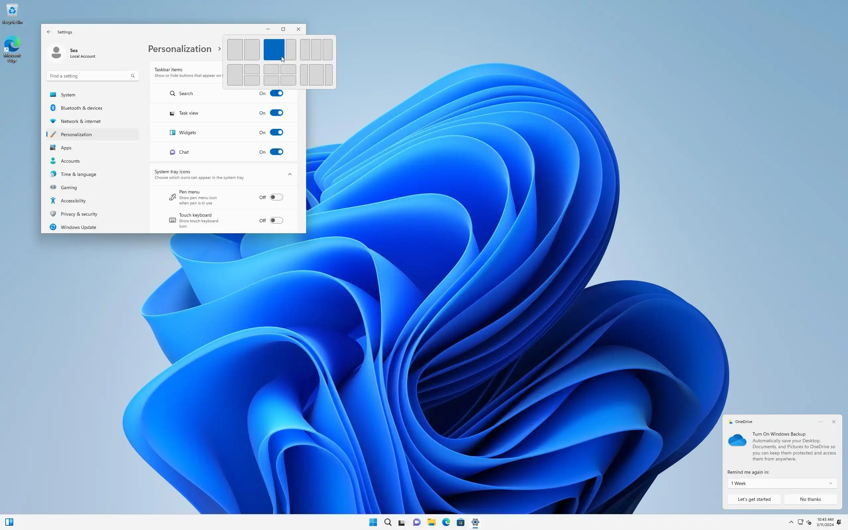This screenshot has width=848, height=530.
Task: Show hidden icons in system tray
Action: (x=791, y=522)
